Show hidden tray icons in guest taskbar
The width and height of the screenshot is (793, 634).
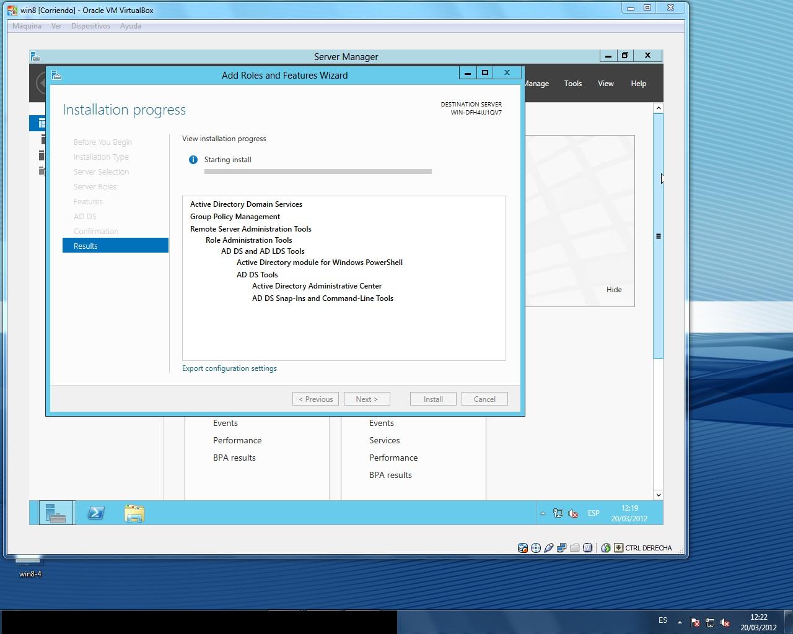543,513
